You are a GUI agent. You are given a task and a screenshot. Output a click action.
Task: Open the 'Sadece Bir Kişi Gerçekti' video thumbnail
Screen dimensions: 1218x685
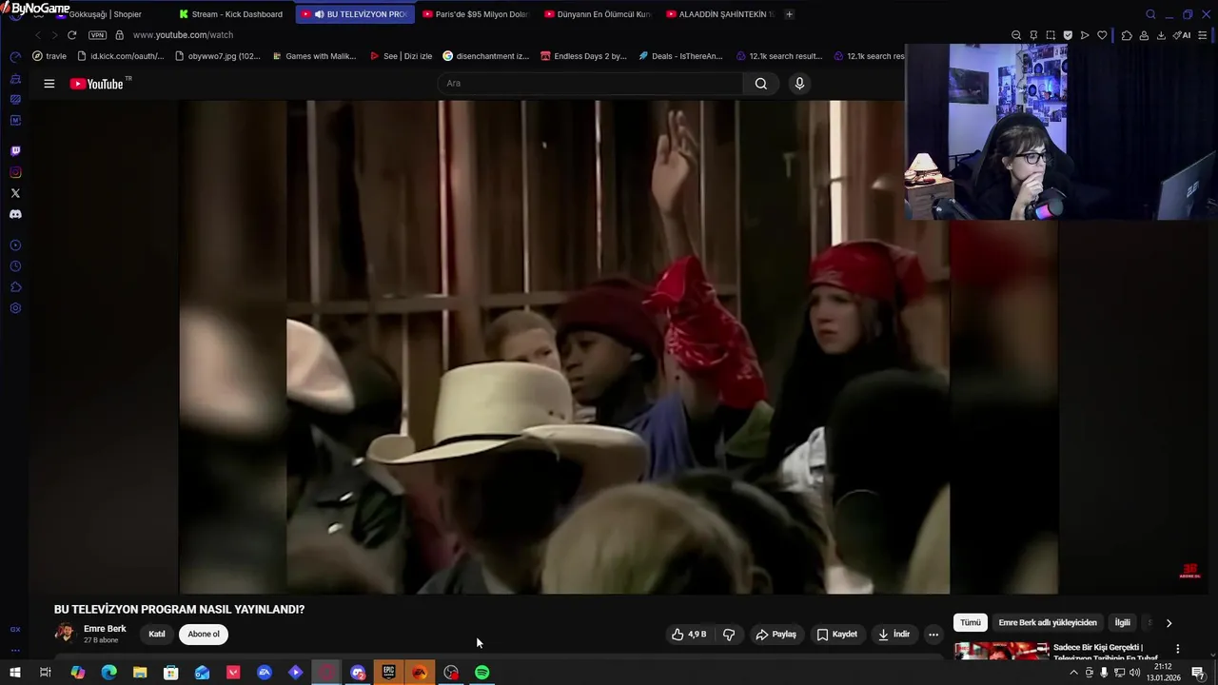click(x=1001, y=651)
